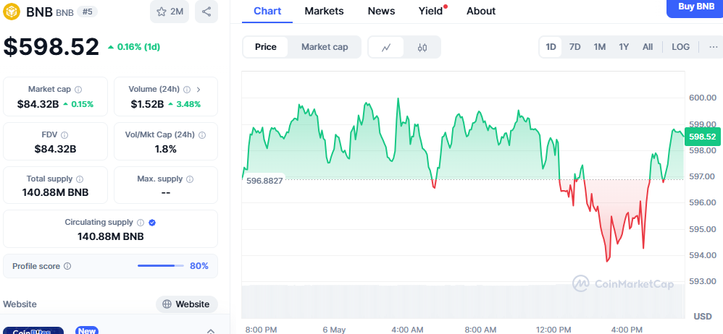Toggle the LOG scale option
Image resolution: width=723 pixels, height=334 pixels.
point(680,47)
